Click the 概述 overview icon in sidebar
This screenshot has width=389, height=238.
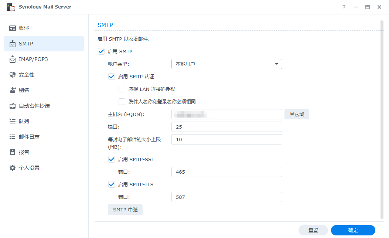pos(13,28)
